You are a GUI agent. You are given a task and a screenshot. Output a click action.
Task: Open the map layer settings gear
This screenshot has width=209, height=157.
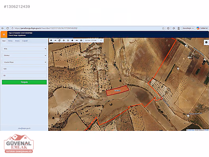pos(206,42)
